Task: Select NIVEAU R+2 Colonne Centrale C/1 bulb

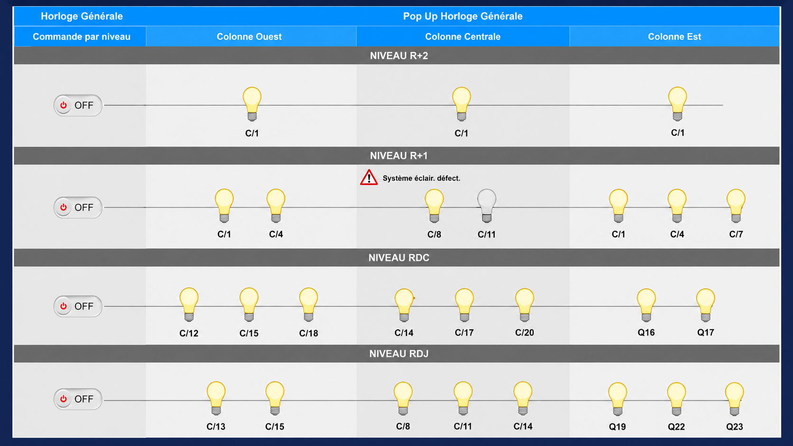Action: [461, 104]
